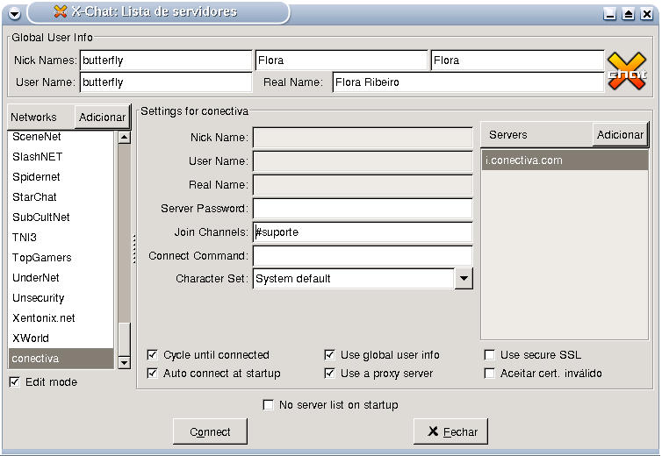
Task: Toggle Cycle until connected checkbox
Action: click(x=152, y=354)
